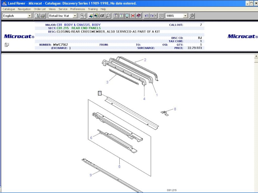Click the price value 33.79 RTI
Screen dimensions: 258x193
pyautogui.click(x=194, y=48)
